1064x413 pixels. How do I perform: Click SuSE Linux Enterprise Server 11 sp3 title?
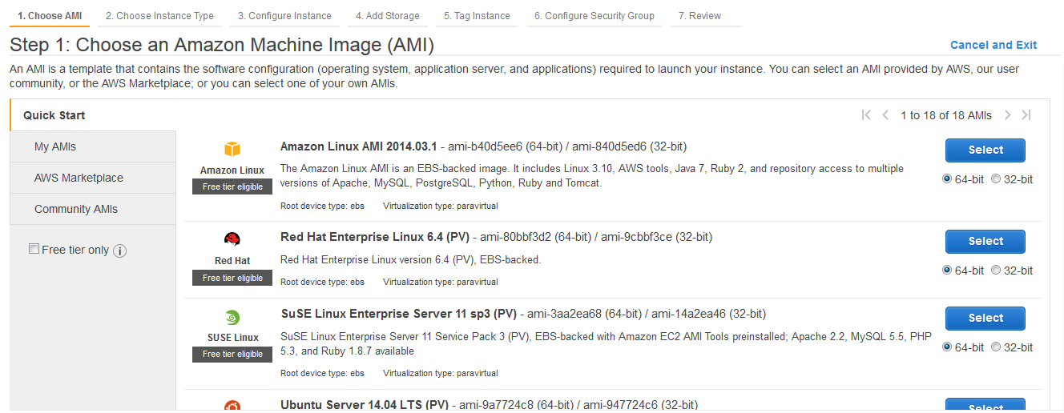click(x=400, y=314)
